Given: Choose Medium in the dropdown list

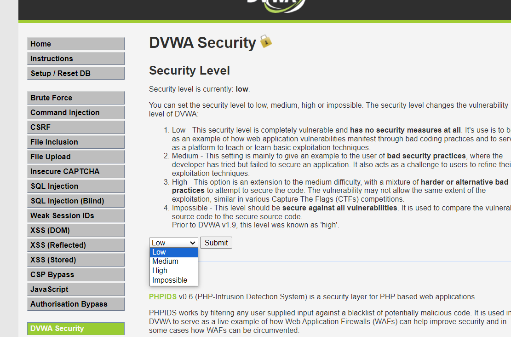Looking at the screenshot, I should pyautogui.click(x=174, y=261).
